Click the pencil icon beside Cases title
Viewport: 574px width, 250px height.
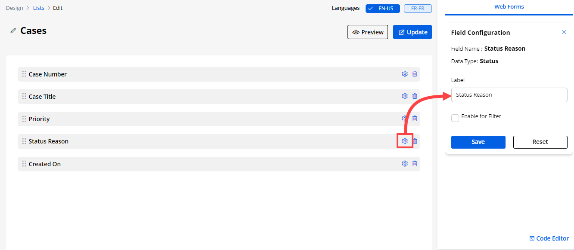tap(13, 31)
